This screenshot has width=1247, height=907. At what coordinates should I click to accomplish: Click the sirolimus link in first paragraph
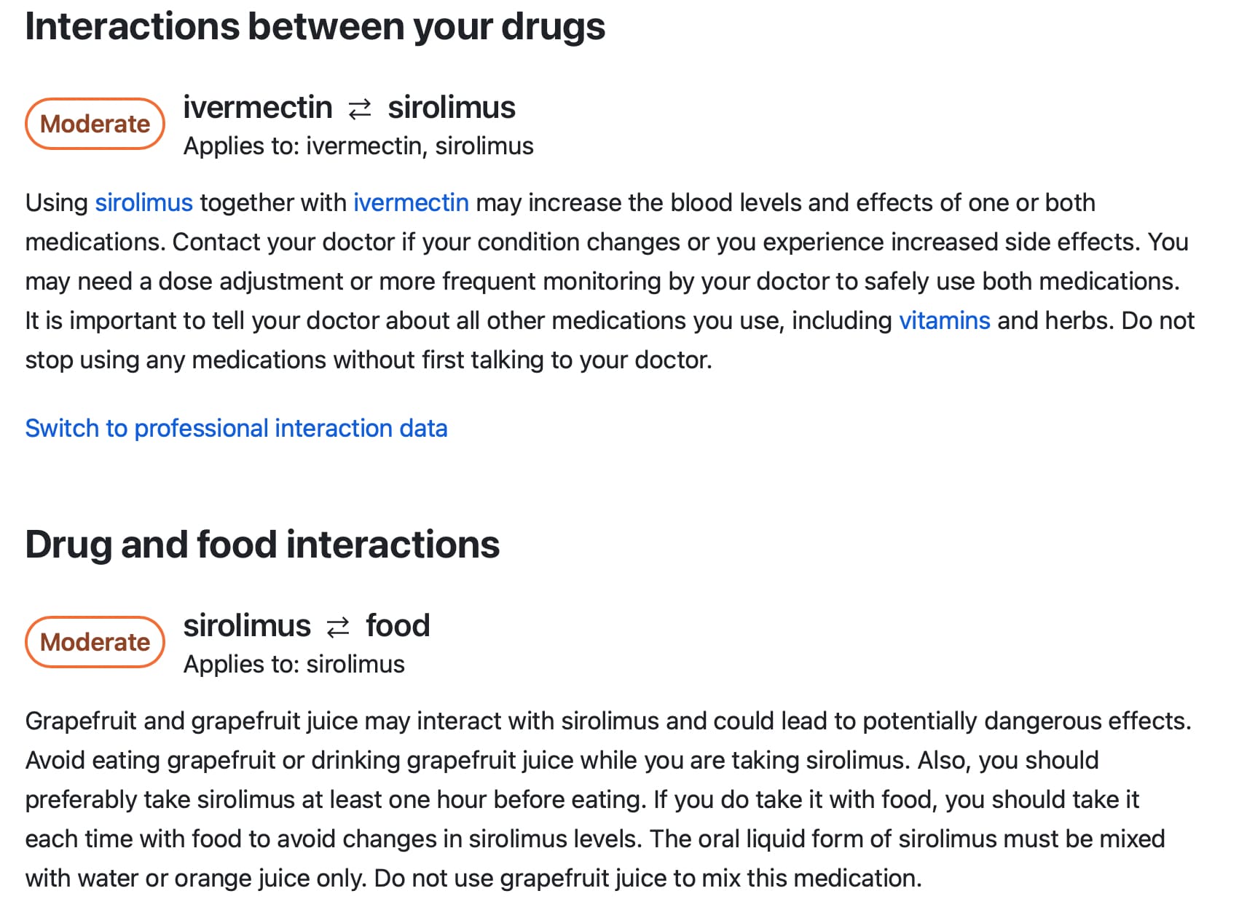[143, 202]
